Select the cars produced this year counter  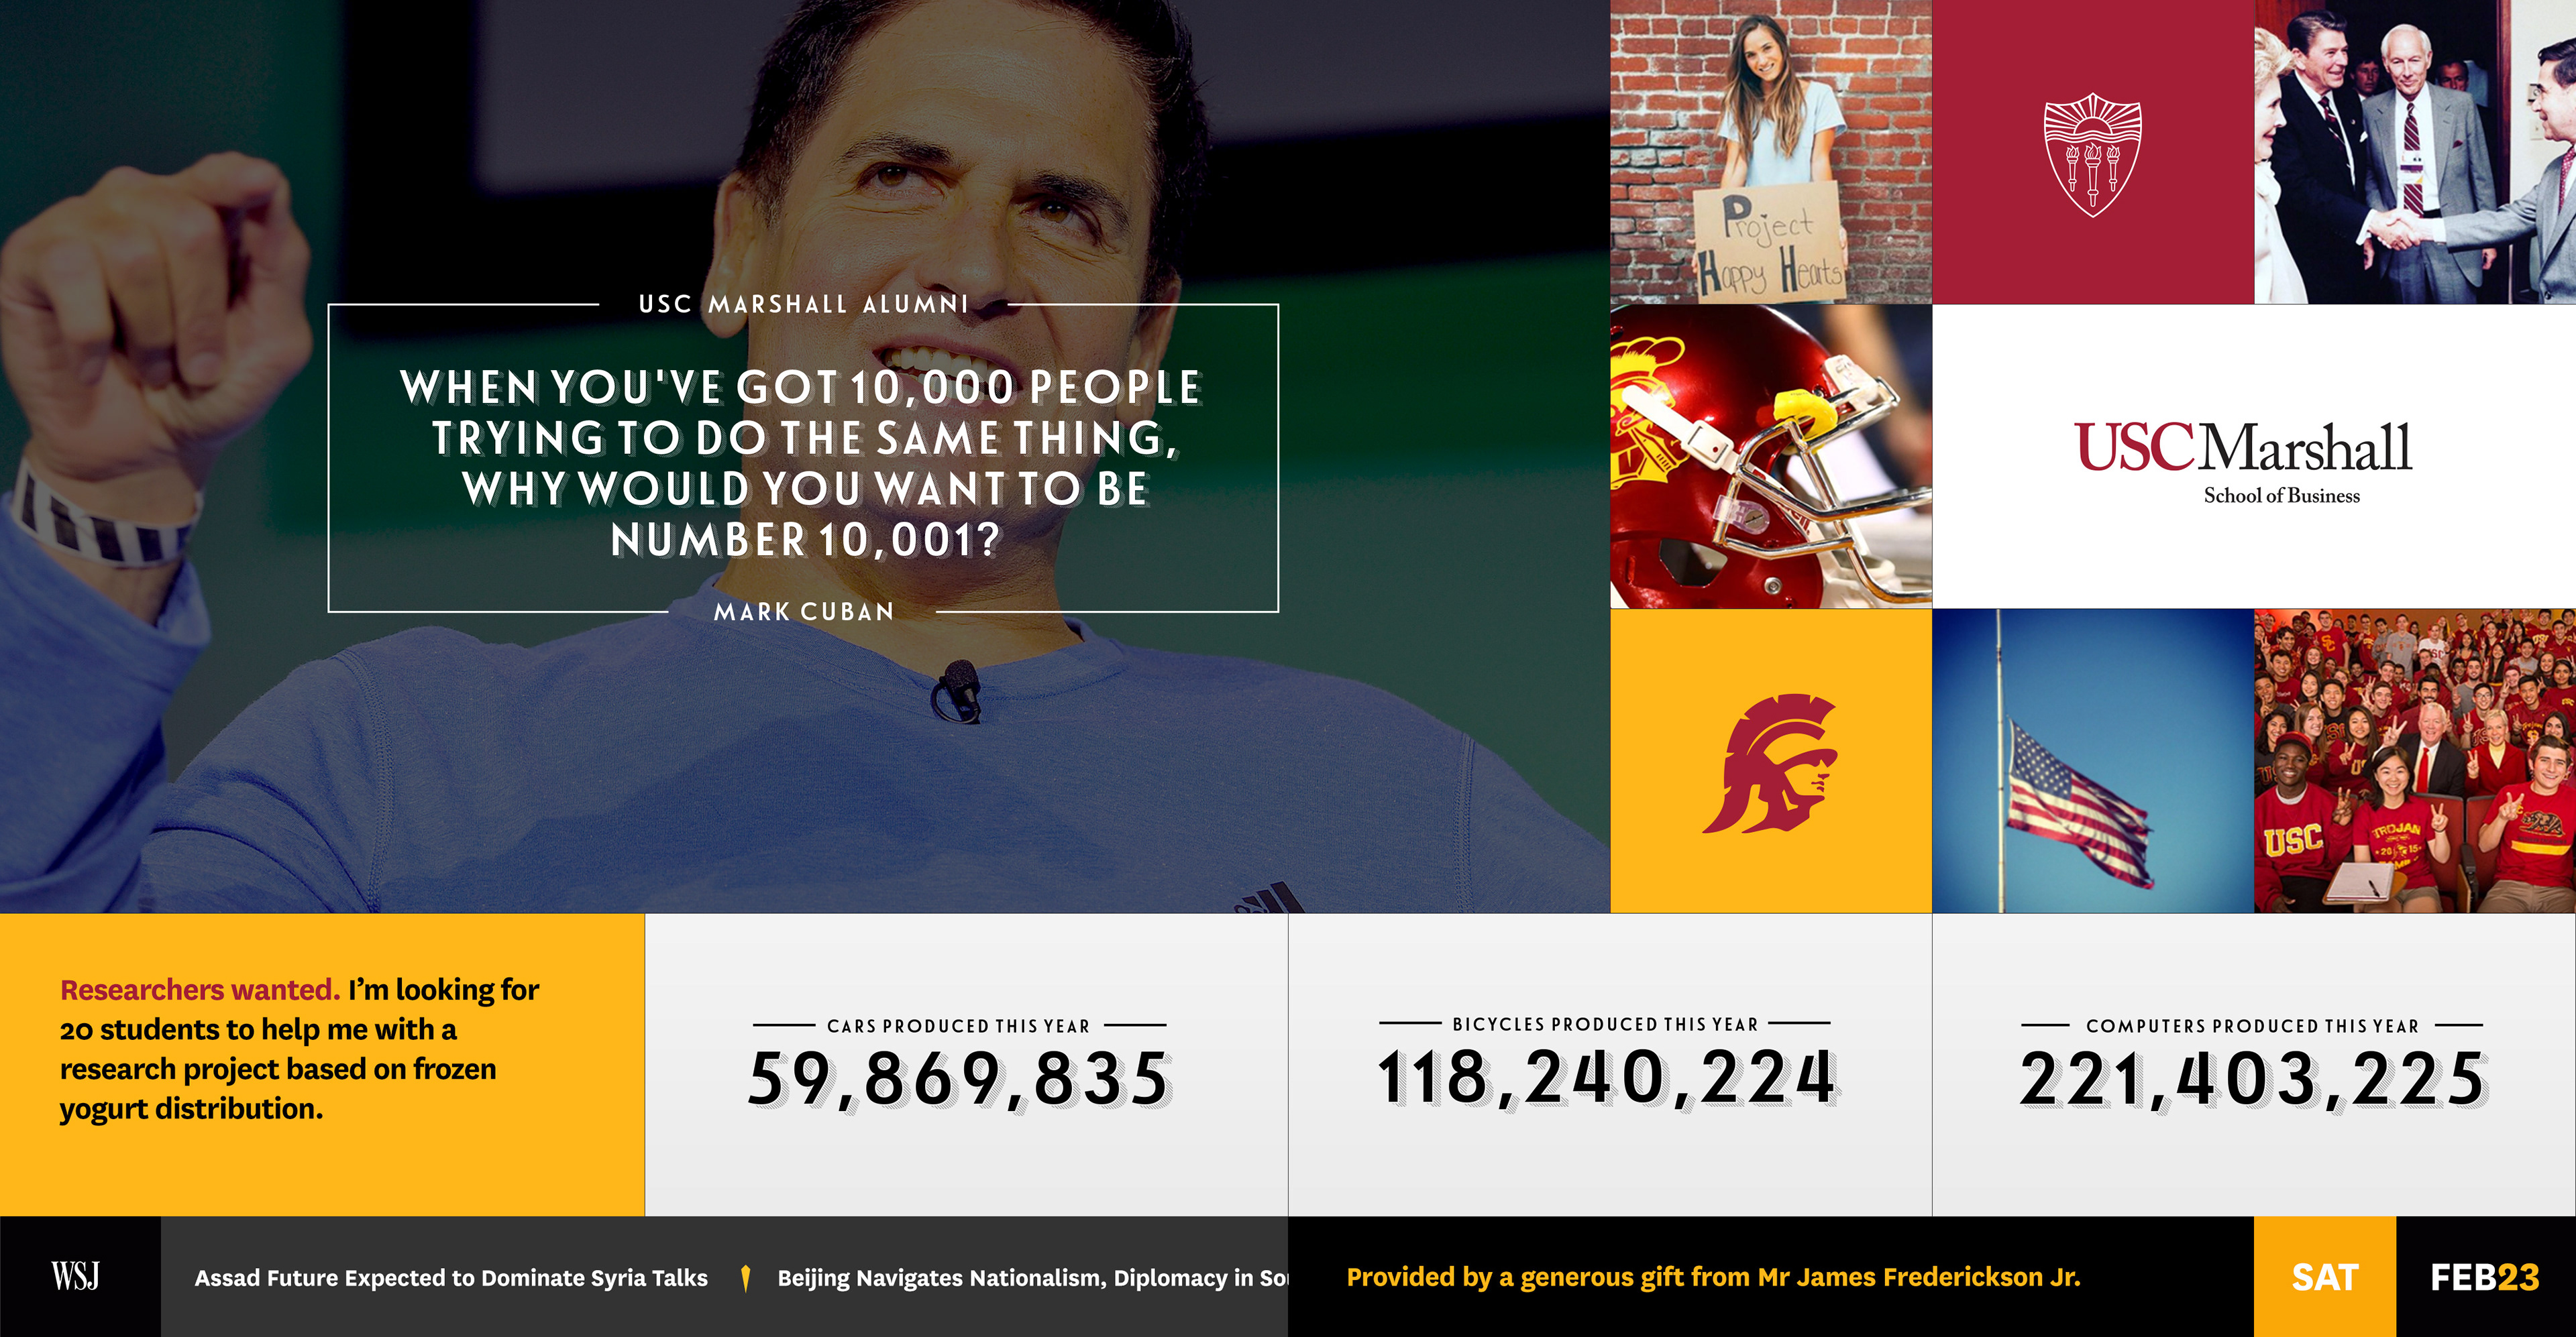pos(960,1066)
